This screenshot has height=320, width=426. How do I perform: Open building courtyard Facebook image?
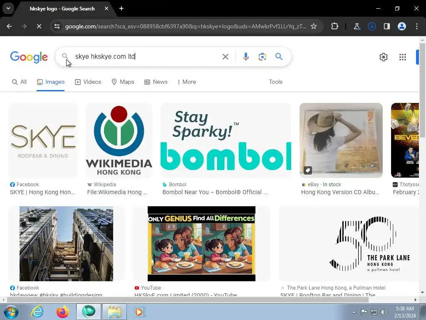66,243
